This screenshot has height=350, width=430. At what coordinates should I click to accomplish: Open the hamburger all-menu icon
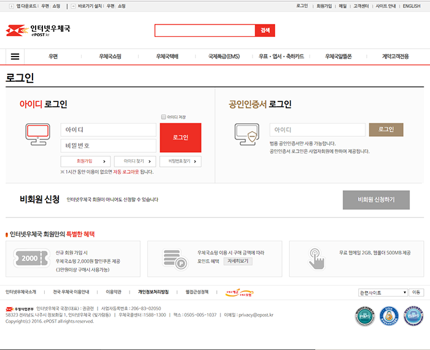click(15, 56)
